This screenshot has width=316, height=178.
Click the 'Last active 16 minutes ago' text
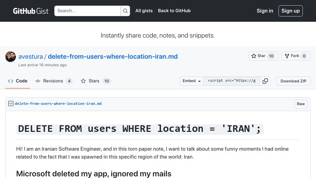[x=42, y=65]
